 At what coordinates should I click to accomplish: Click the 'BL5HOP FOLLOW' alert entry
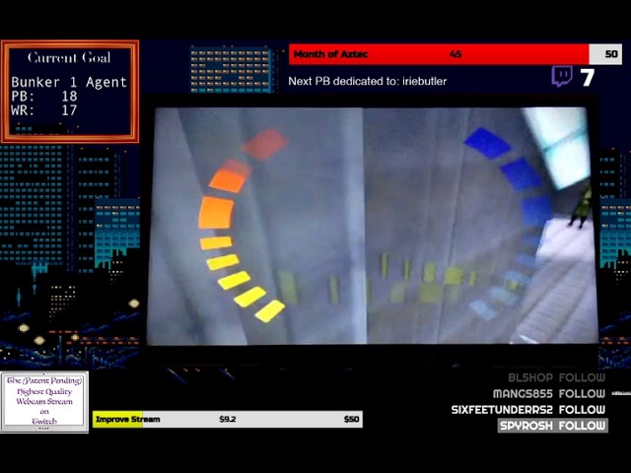click(556, 377)
